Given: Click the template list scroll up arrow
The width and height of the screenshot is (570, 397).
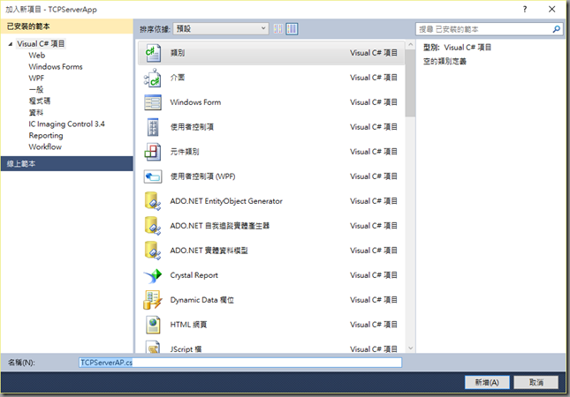Looking at the screenshot, I should (x=410, y=45).
